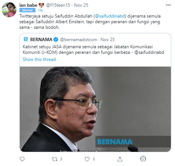Click Show this thread link

pyautogui.click(x=39, y=59)
